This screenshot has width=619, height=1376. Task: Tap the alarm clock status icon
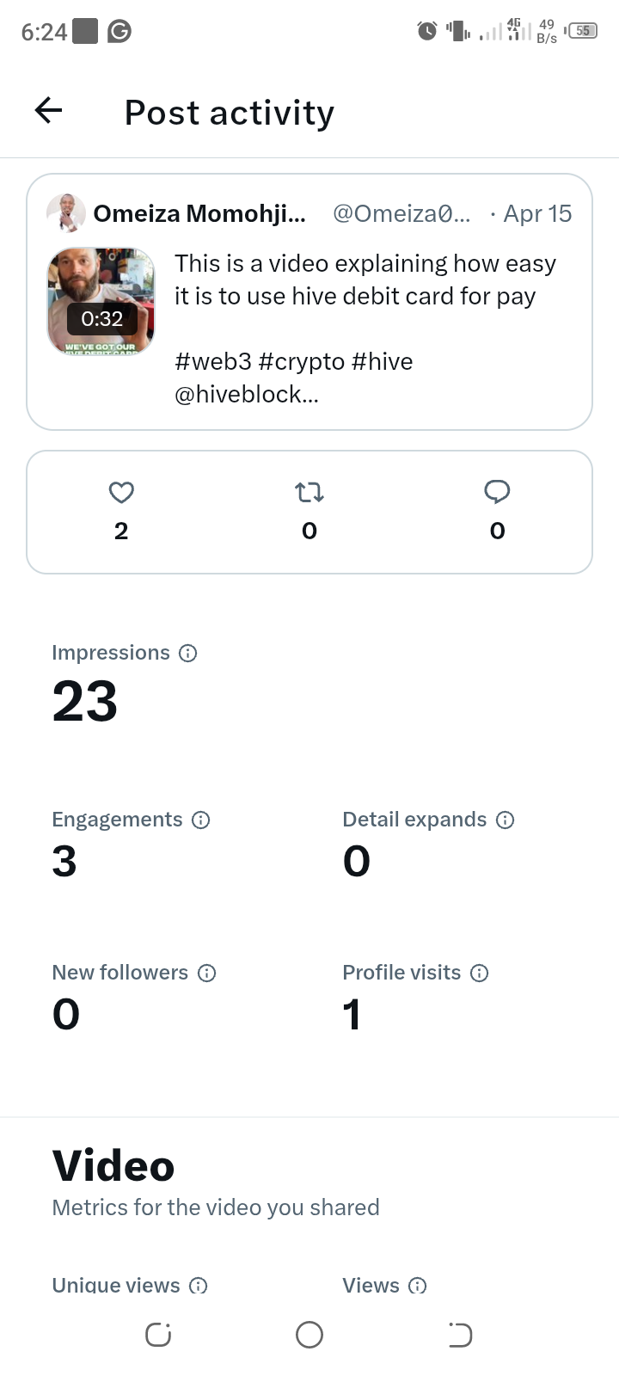[x=426, y=32]
